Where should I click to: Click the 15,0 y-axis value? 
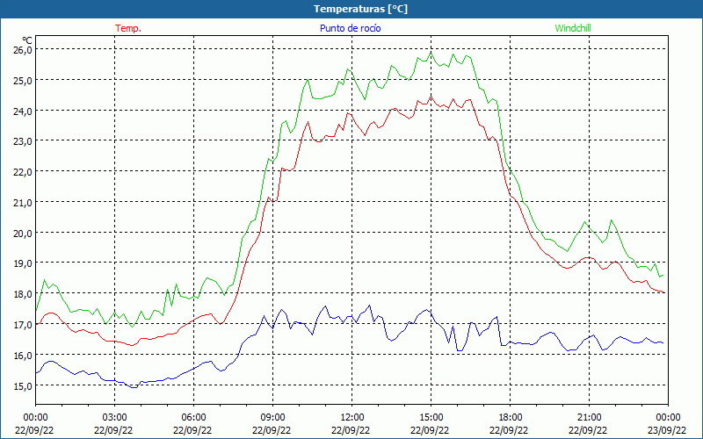23,385
